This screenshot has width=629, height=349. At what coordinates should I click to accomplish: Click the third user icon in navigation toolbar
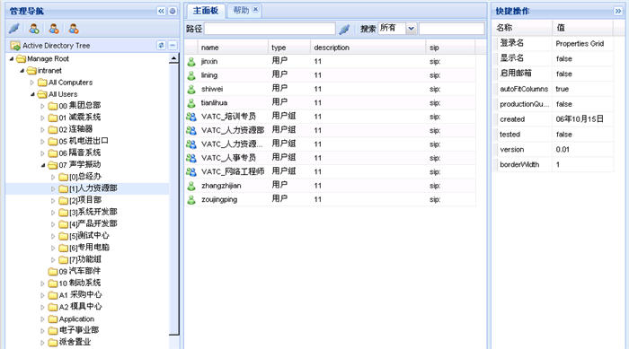74,29
